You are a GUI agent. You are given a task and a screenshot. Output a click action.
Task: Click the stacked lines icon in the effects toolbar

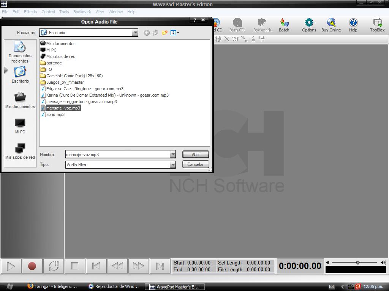[253, 39]
